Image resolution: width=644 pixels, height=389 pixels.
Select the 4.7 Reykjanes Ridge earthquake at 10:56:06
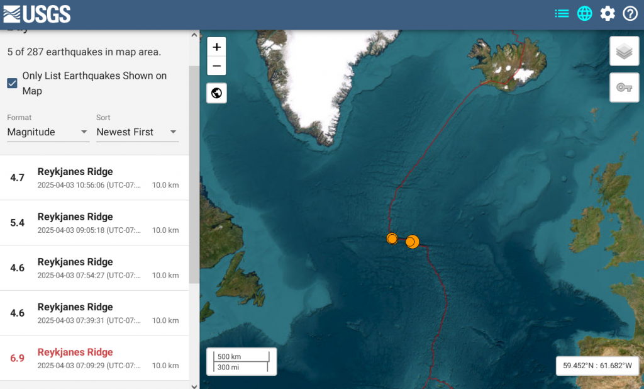(94, 178)
